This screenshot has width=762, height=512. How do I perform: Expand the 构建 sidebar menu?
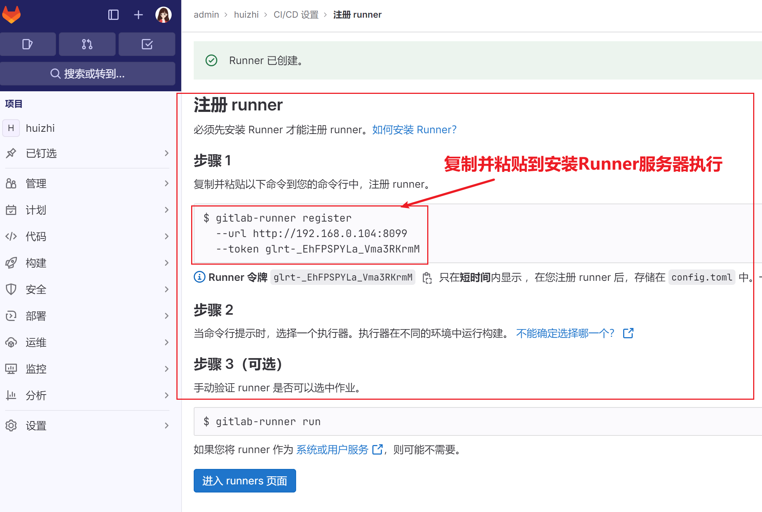click(x=87, y=263)
